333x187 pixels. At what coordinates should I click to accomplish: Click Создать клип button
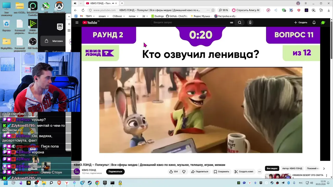pyautogui.click(x=244, y=172)
